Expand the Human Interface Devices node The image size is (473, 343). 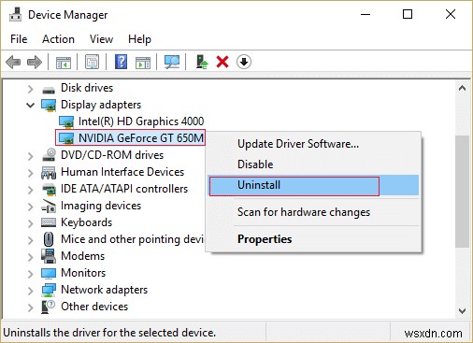pyautogui.click(x=30, y=173)
